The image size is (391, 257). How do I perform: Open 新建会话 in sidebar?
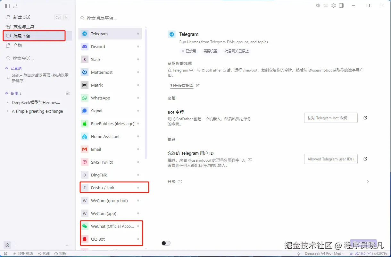(37, 17)
